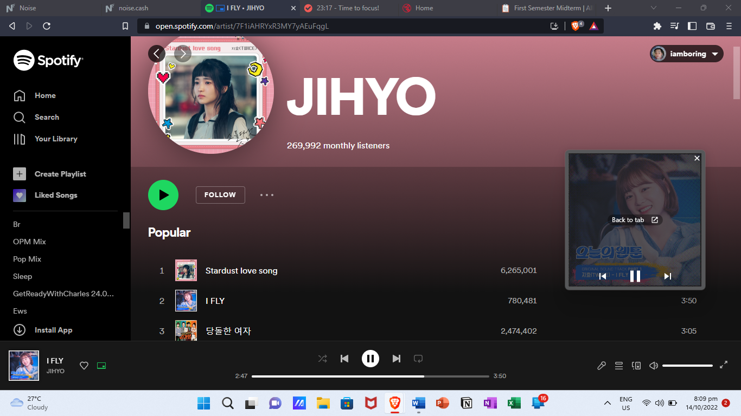
Task: Open more options for JIHYO artist
Action: coord(267,195)
